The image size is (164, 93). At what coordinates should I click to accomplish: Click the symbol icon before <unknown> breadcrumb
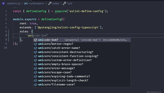(26, 4)
